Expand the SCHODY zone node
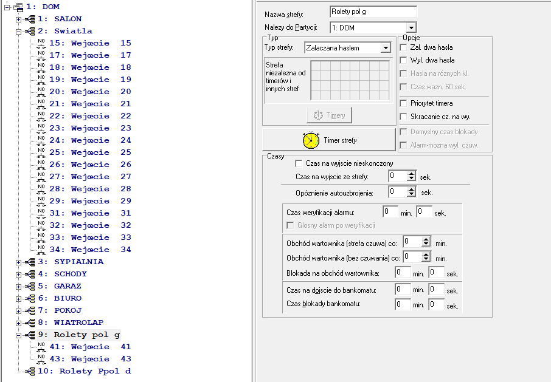The image size is (551, 382). point(18,275)
